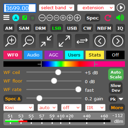Switch to the Audio tab

(x=33, y=55)
